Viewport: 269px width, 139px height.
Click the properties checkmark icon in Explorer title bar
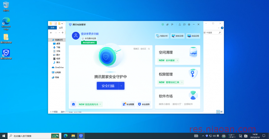[x=56, y=23]
